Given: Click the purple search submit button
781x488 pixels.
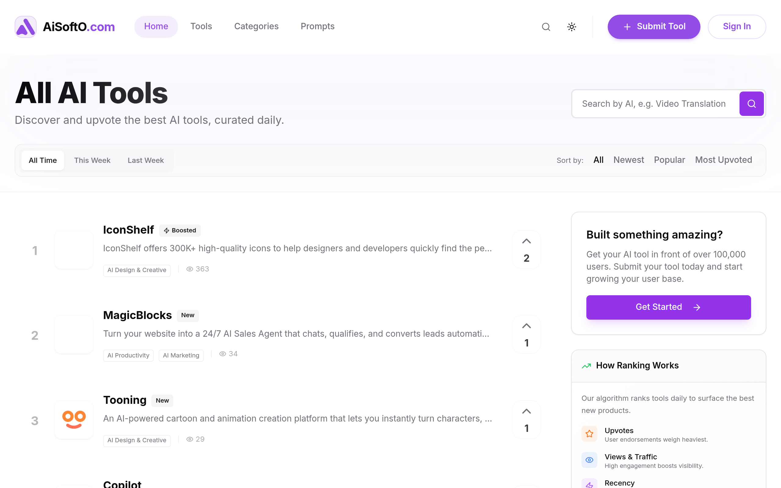Looking at the screenshot, I should pyautogui.click(x=751, y=104).
